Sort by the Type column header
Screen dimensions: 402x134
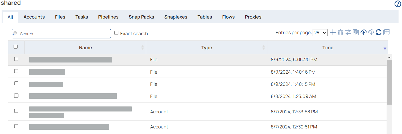pos(206,48)
